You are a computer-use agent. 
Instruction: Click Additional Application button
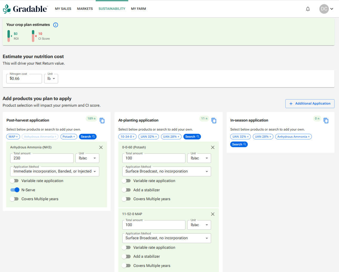[x=310, y=104]
